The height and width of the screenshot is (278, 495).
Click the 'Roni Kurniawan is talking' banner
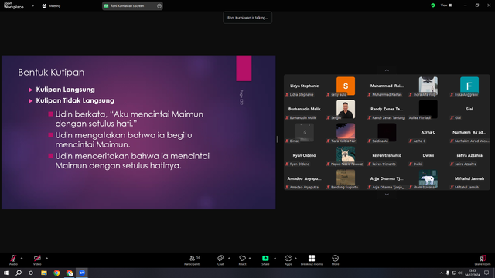point(247,18)
